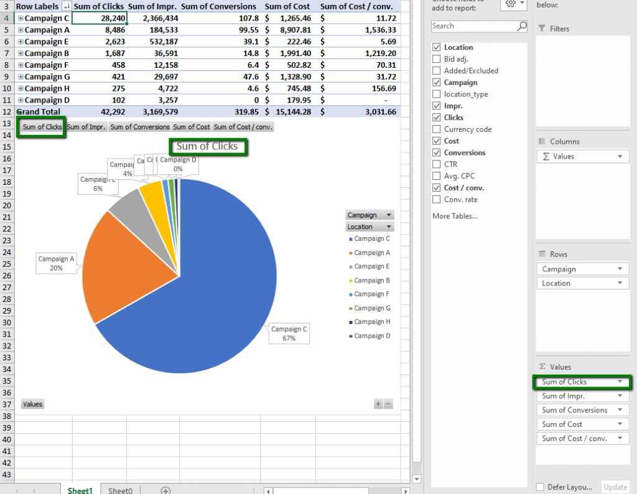Enable the CTR field checkbox
The width and height of the screenshot is (637, 494).
(x=436, y=164)
